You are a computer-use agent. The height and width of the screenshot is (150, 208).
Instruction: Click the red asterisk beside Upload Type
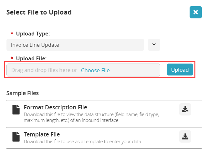[x=12, y=34]
